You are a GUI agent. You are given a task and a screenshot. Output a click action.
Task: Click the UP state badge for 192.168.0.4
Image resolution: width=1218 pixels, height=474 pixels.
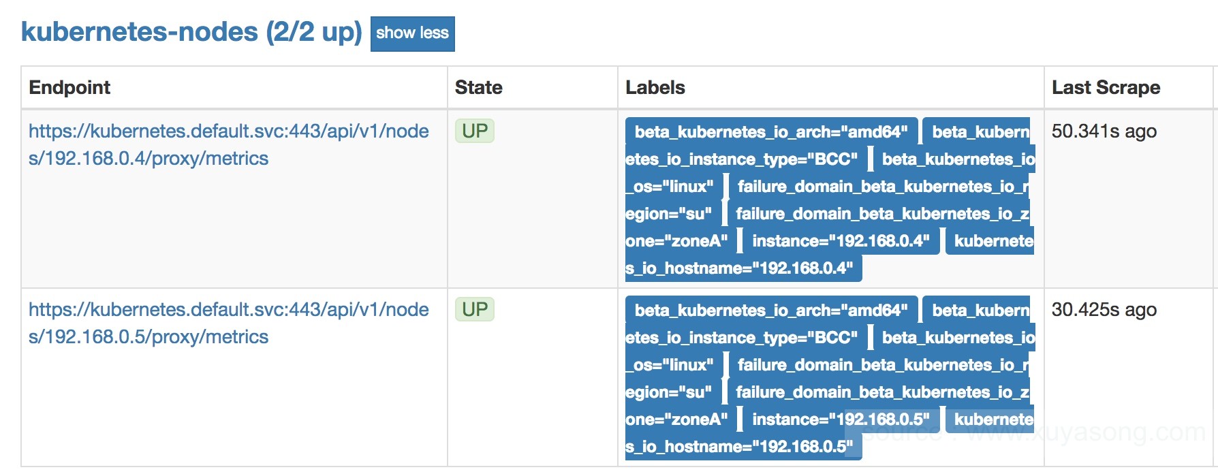475,131
